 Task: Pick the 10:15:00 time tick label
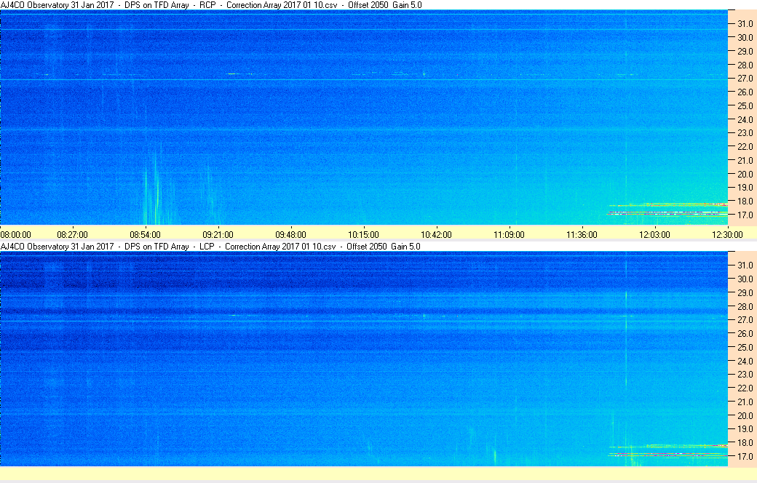(x=363, y=234)
